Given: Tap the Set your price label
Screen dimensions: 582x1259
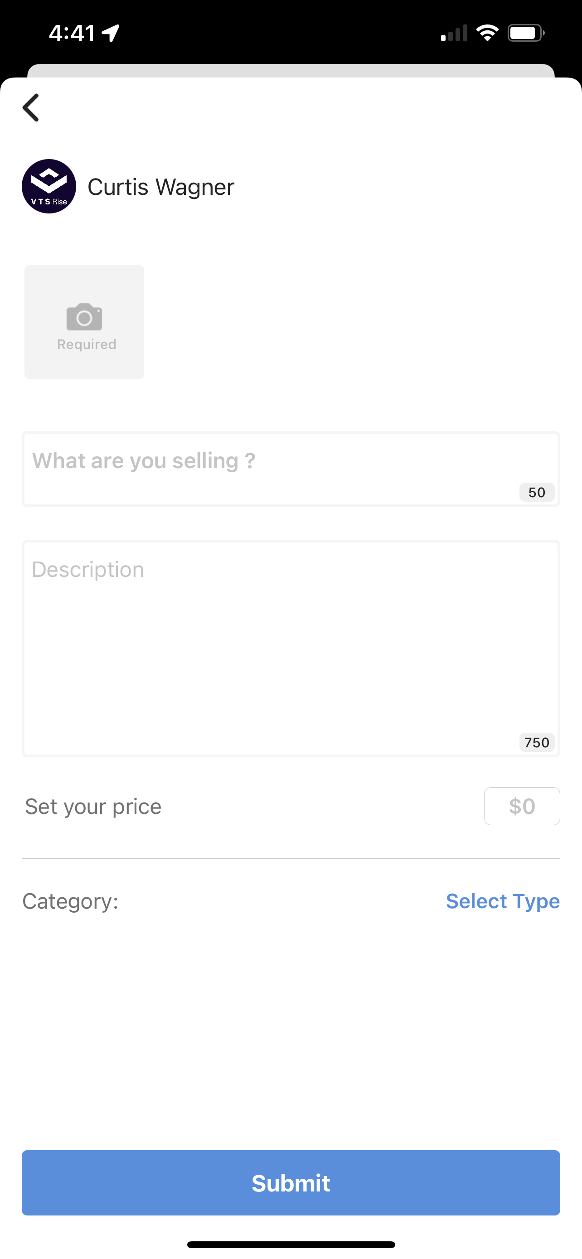Looking at the screenshot, I should (x=93, y=806).
